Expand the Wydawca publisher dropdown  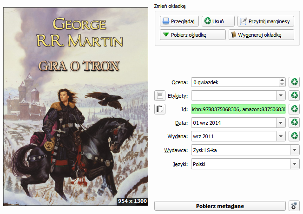coord(295,150)
